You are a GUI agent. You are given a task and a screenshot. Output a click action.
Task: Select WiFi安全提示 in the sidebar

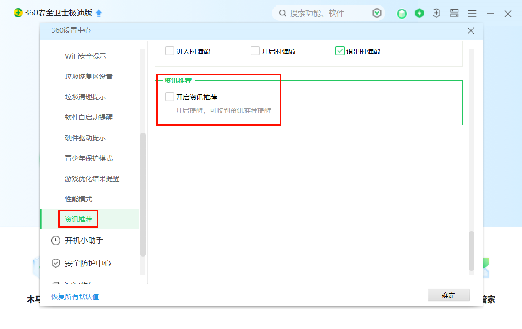(85, 56)
